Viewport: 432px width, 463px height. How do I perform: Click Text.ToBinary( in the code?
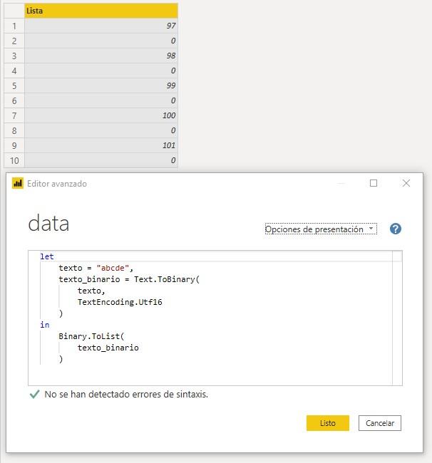coord(167,279)
